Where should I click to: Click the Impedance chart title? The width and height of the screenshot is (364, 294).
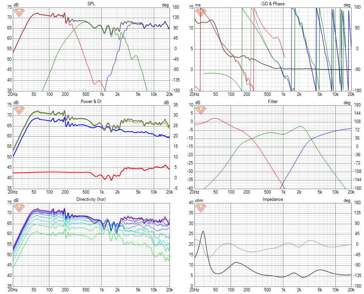(x=273, y=199)
